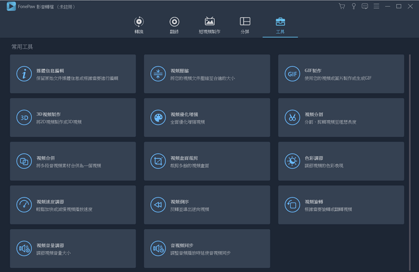
Task: Click the 視頻畫面裁剪 crop icon
Action: 158,161
